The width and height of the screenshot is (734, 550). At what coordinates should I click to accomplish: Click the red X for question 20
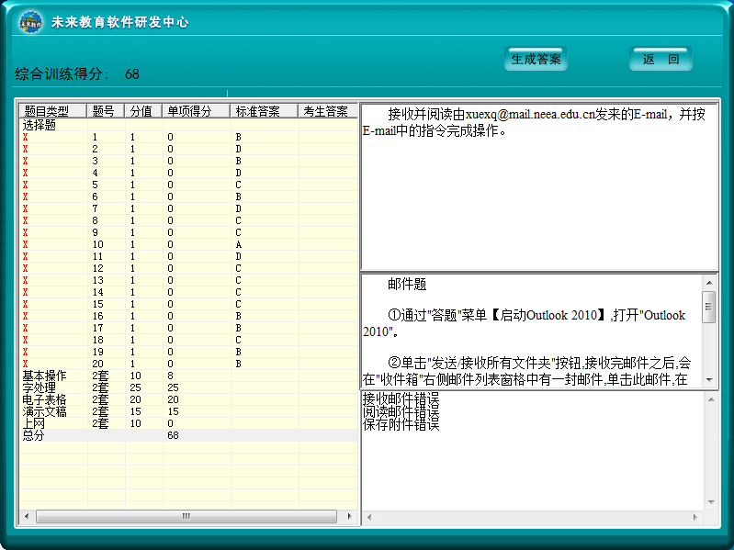click(26, 364)
